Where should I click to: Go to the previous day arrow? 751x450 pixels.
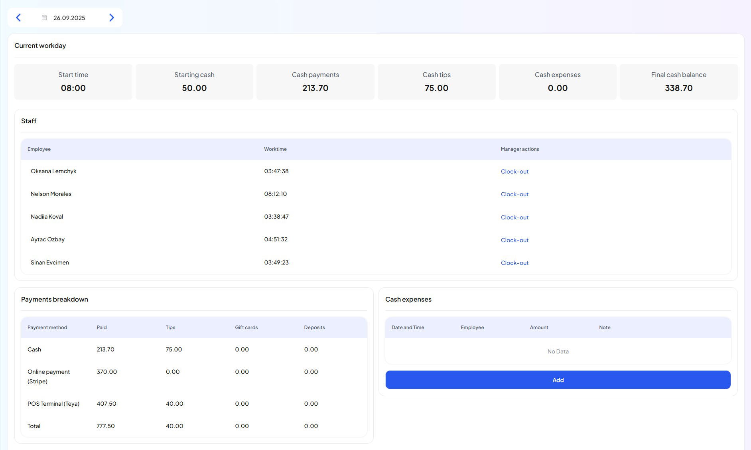[x=18, y=18]
